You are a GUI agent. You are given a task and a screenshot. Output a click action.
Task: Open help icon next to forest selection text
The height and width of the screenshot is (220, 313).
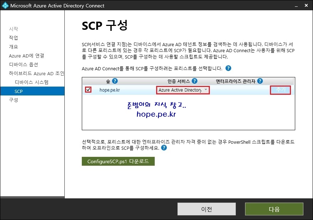228,68
